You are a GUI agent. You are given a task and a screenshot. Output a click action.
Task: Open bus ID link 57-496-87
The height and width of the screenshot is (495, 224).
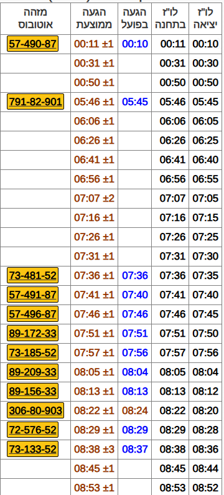[x=32, y=314]
